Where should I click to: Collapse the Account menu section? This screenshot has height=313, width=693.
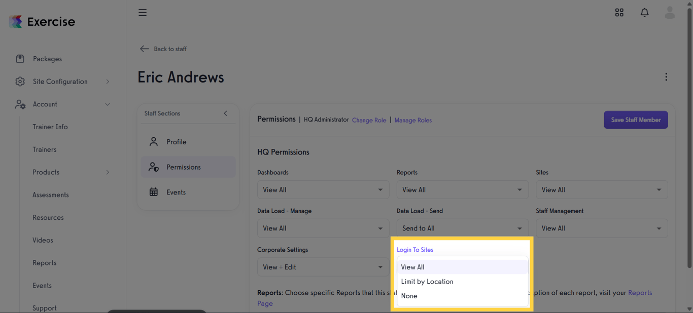(107, 104)
